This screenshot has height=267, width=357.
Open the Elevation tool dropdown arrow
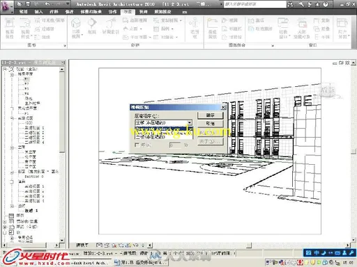[x=141, y=29]
